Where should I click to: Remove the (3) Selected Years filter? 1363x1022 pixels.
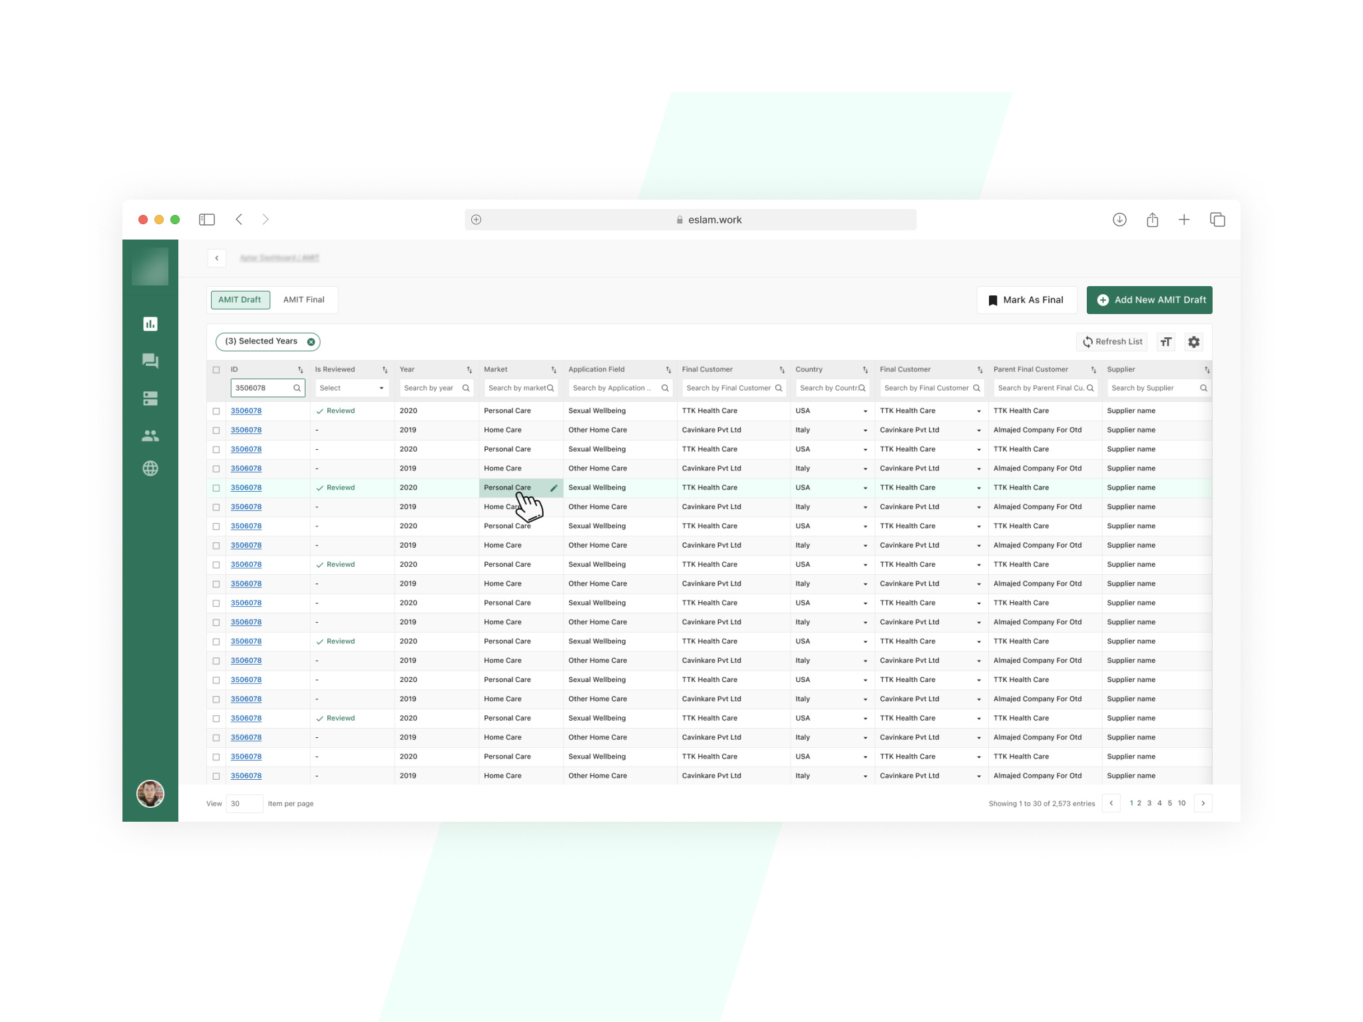[311, 341]
